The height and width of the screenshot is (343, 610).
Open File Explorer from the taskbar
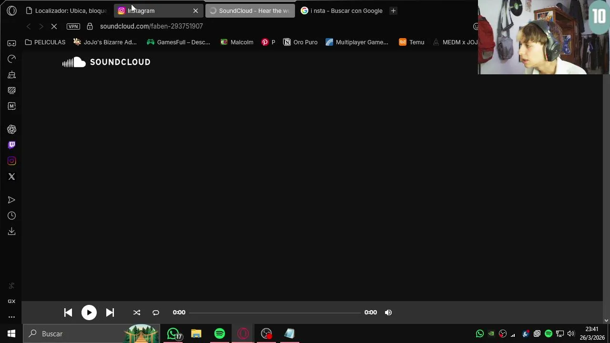coord(196,333)
